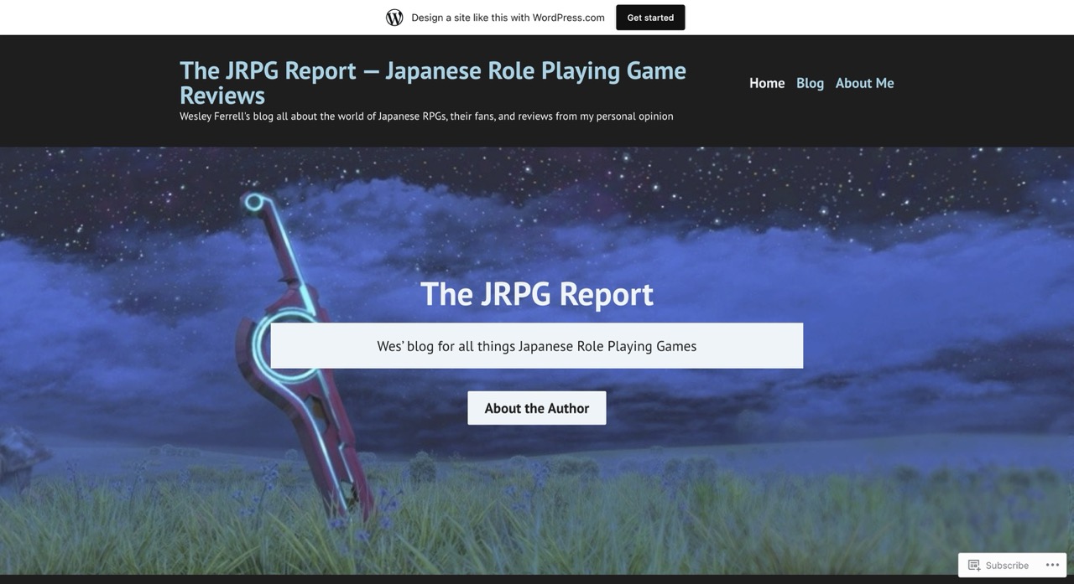Click the WordPress logo in the top banner
The height and width of the screenshot is (584, 1074).
[394, 16]
